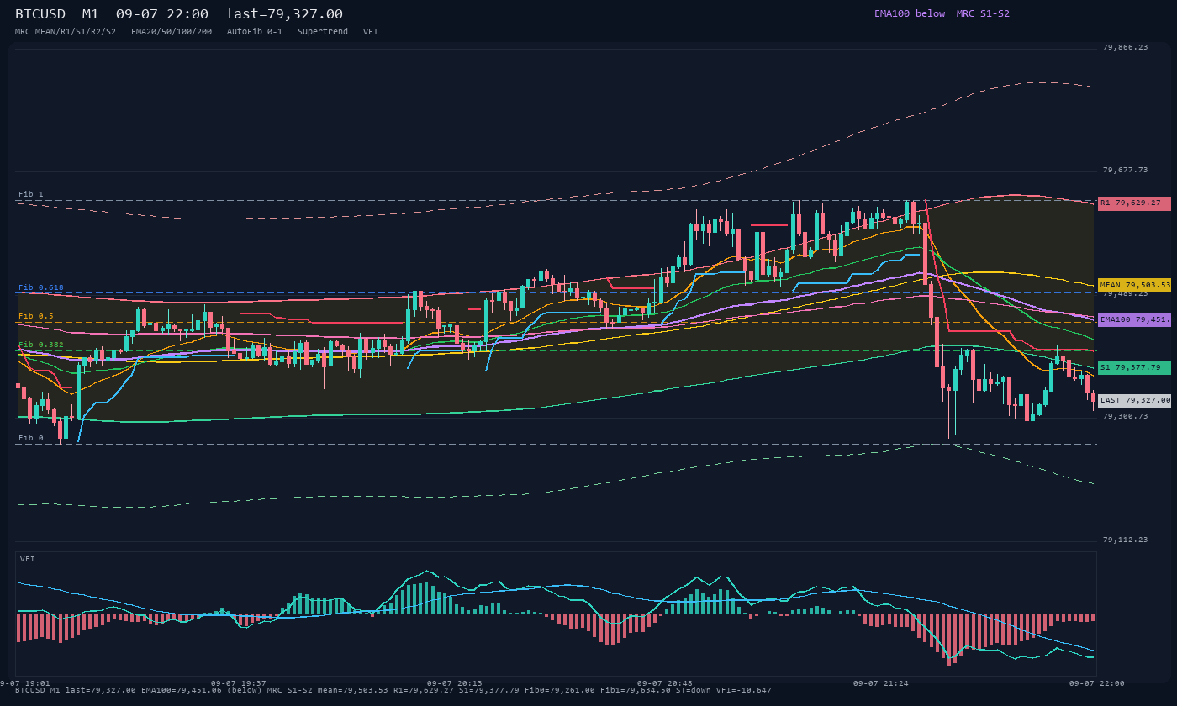This screenshot has width=1177, height=706.
Task: Click the bottom status line summary text
Action: click(393, 690)
